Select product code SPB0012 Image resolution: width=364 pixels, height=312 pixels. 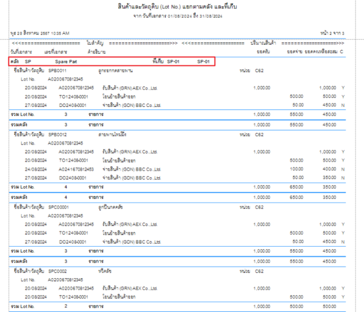(58, 134)
